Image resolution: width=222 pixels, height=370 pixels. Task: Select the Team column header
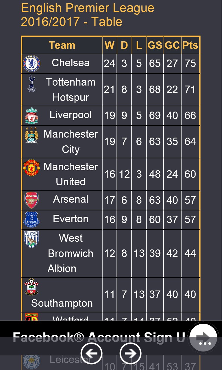coord(62,45)
